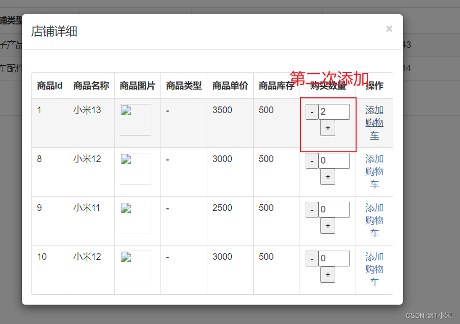Viewport: 460px width, 324px height.
Task: Click the 小米11 product image thumbnail
Action: pyautogui.click(x=135, y=217)
